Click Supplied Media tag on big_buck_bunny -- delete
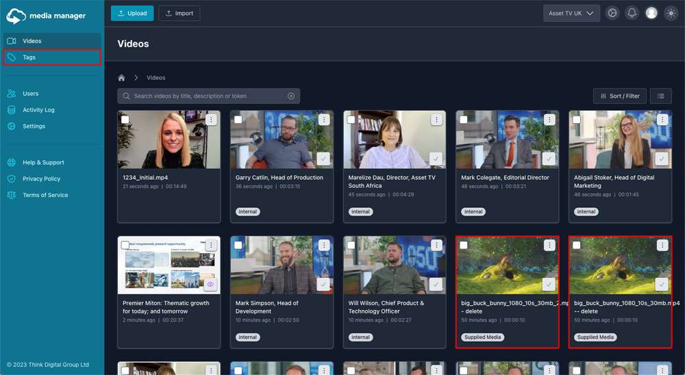This screenshot has width=685, height=375. [x=595, y=337]
